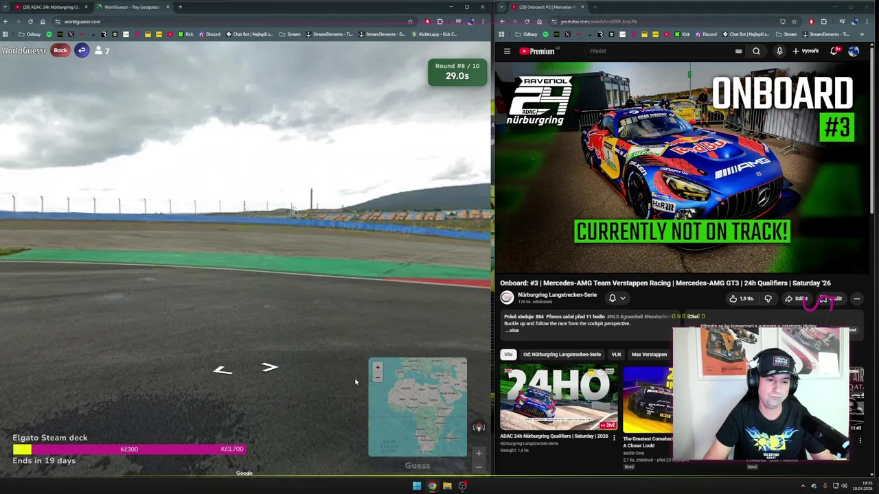The image size is (879, 494).
Task: Bookmark the WorldGuessr page with the star
Action: [410, 21]
